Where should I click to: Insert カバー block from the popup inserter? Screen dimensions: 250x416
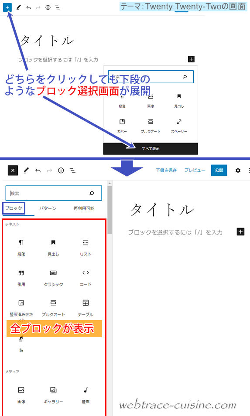pos(122,126)
